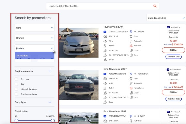Click VIN badge icon for 1GTEC14X67Z634316
This screenshot has width=186, height=124.
(105, 74)
